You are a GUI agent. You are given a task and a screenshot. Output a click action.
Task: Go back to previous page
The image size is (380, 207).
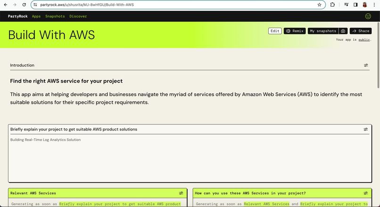6,5
